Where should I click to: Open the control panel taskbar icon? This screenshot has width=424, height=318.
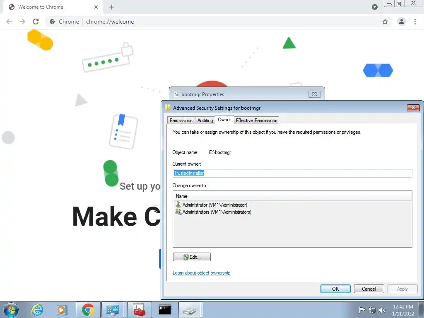(x=113, y=310)
